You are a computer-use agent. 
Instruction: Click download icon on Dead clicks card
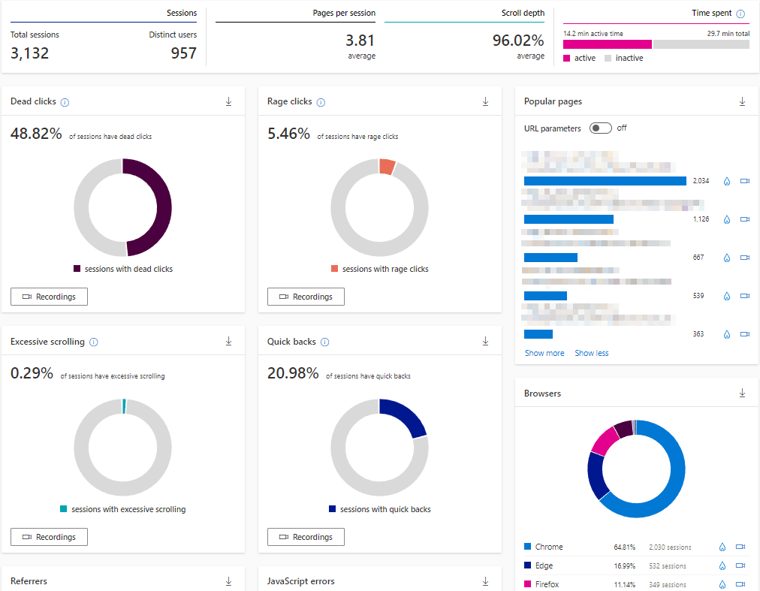point(229,102)
